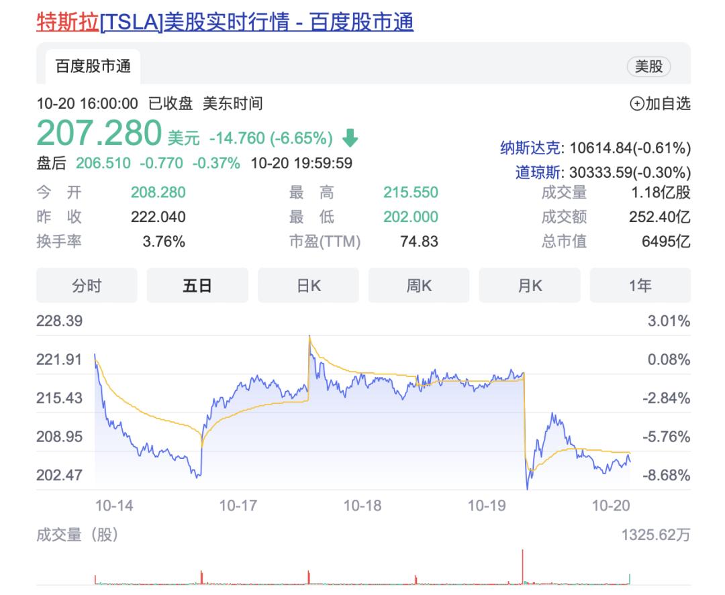The image size is (725, 595).
Task: Click the 10-20 date label on chart axis
Action: 612,505
